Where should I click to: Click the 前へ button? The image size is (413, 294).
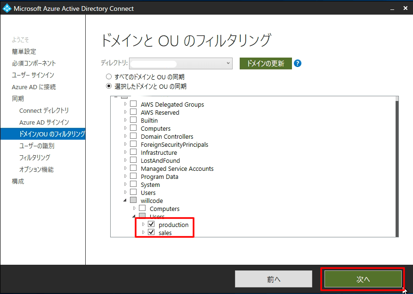pos(274,279)
